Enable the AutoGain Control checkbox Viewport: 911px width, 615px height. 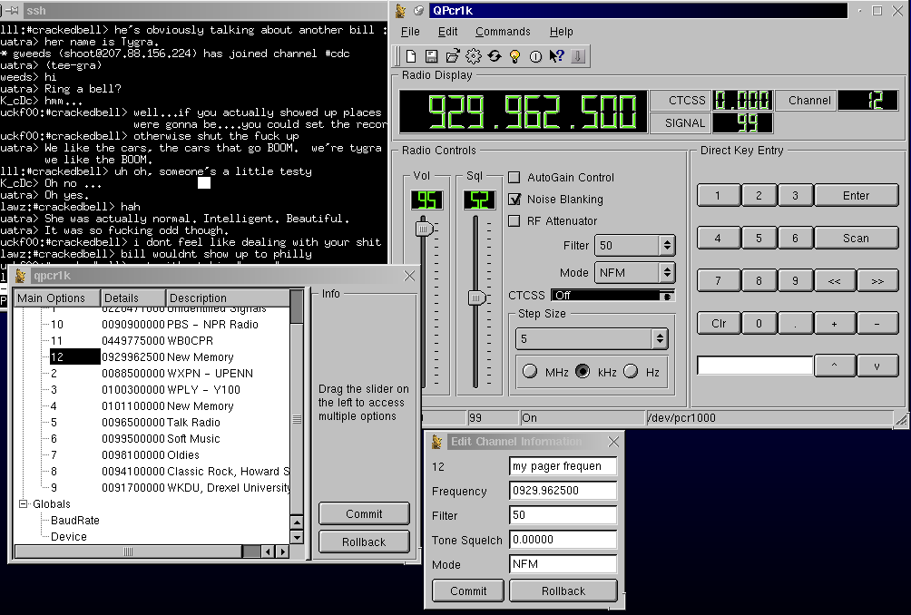tap(514, 178)
